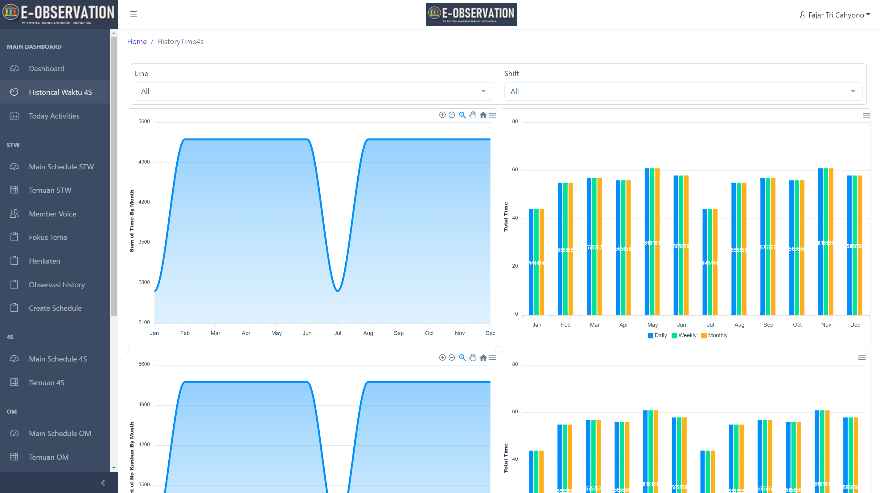Zoom in on the second area chart
Screen dimensions: 880x493
tap(442, 358)
